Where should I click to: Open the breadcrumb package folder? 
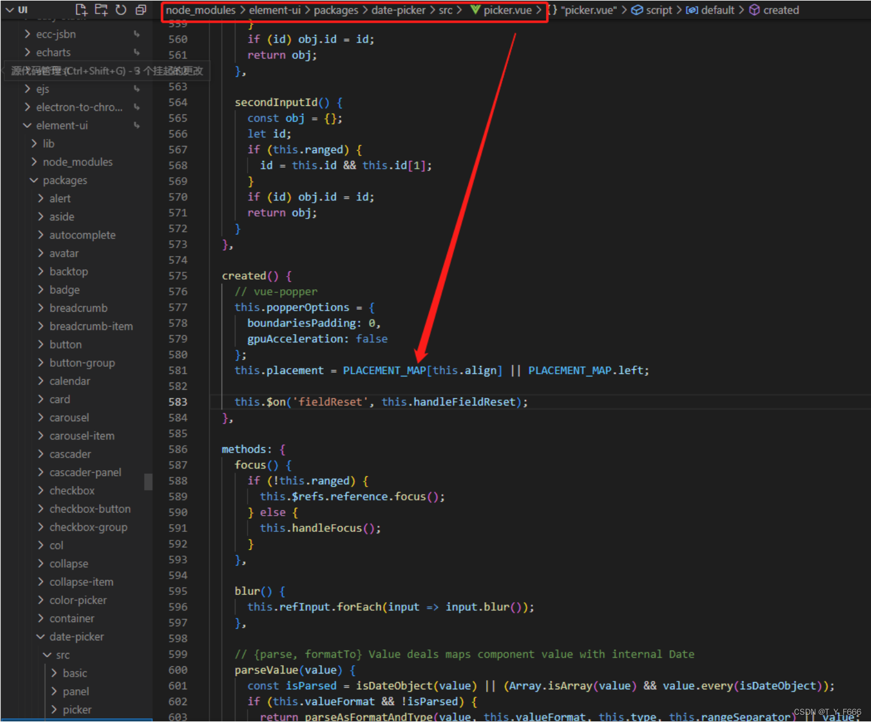point(79,308)
